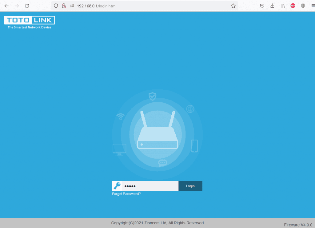Image resolution: width=315 pixels, height=228 pixels.
Task: Open the Library bookmarks icon
Action: coord(282,6)
